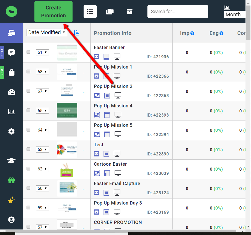Image resolution: width=251 pixels, height=235 pixels.
Task: Open the settings gear in sidebar
Action: [x=12, y=131]
